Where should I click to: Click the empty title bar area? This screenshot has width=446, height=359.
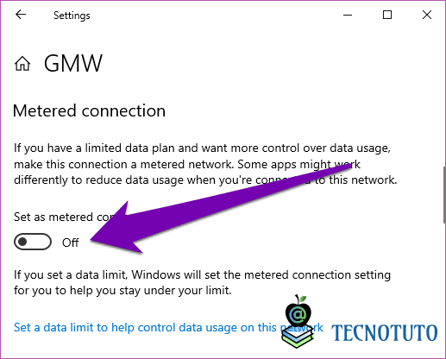coord(216,15)
